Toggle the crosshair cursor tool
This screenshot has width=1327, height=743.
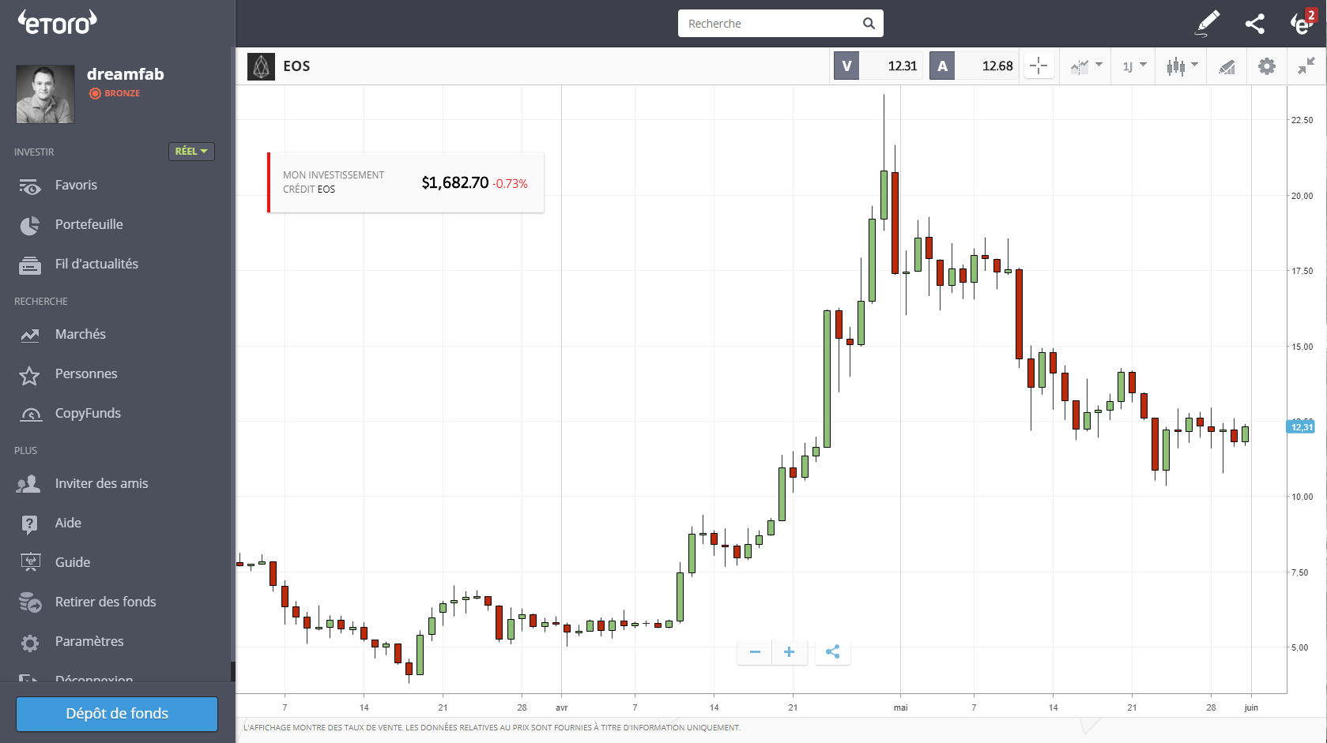(x=1039, y=66)
